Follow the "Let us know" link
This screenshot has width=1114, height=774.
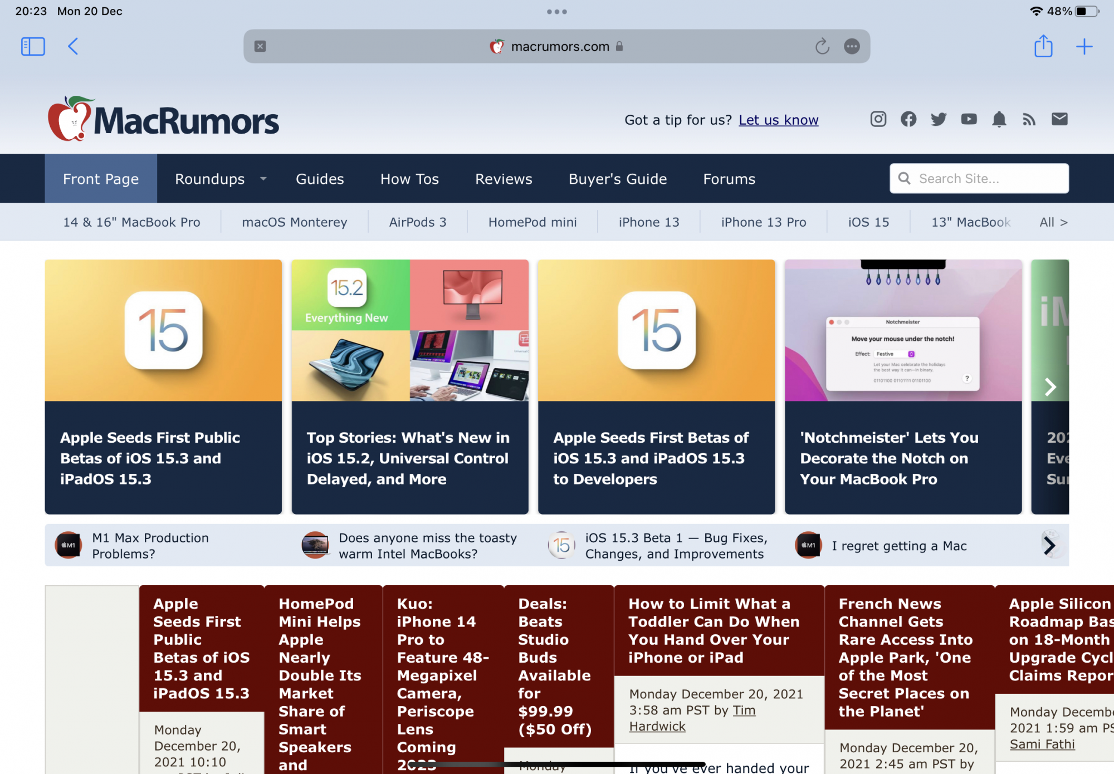click(778, 120)
